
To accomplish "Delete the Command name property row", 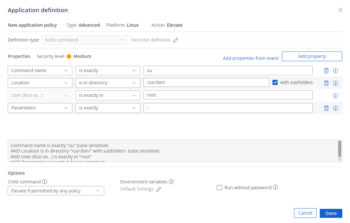I will [x=326, y=70].
